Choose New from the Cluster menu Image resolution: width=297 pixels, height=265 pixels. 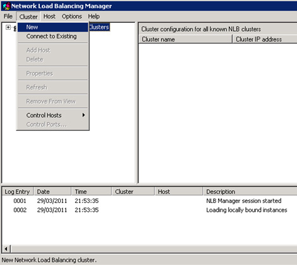coord(52,27)
